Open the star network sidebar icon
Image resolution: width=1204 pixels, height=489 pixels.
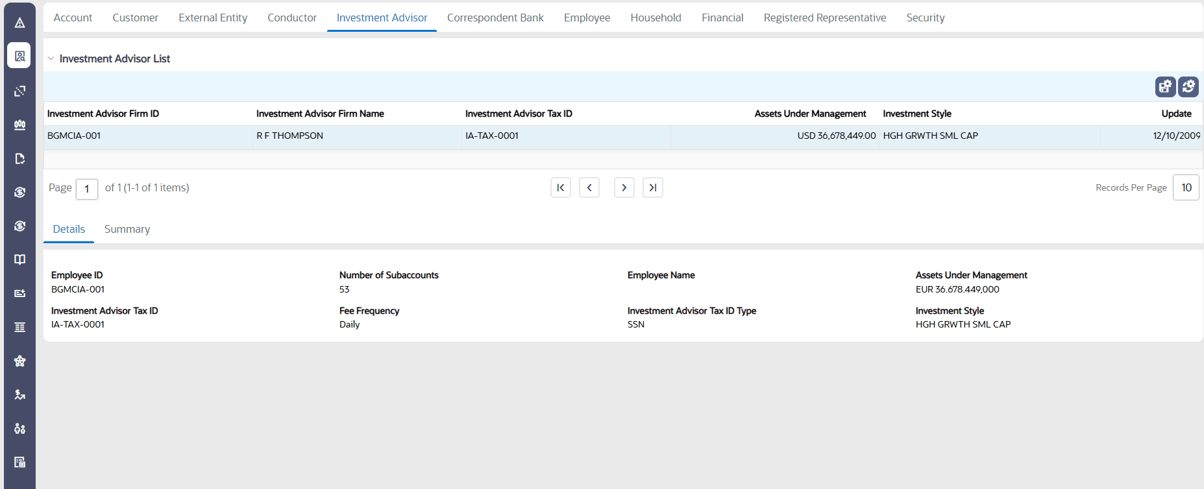[19, 361]
